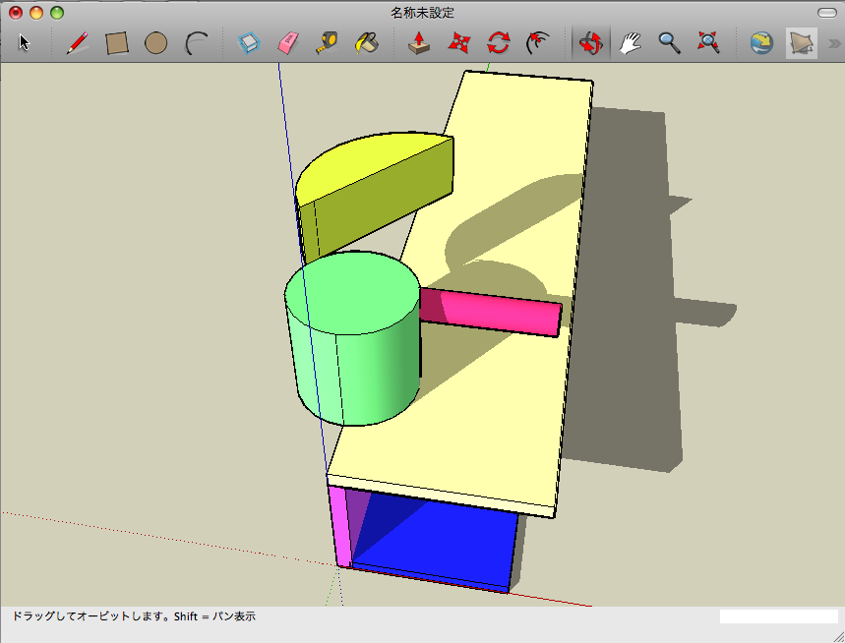Screen dimensions: 845x643
Task: Select the Move tool with red arrows
Action: (x=459, y=43)
